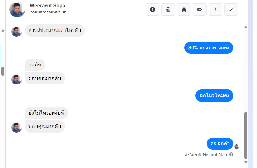
Task: Click the small seen-by avatar near last message
Action: [x=237, y=146]
